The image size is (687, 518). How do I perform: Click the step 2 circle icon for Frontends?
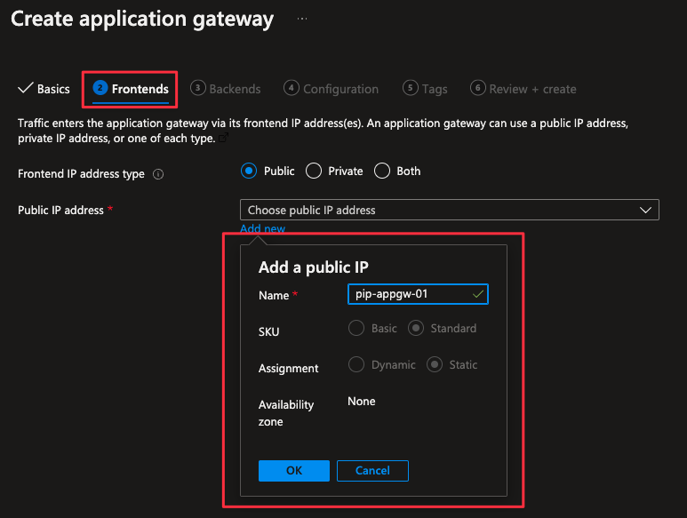[100, 88]
